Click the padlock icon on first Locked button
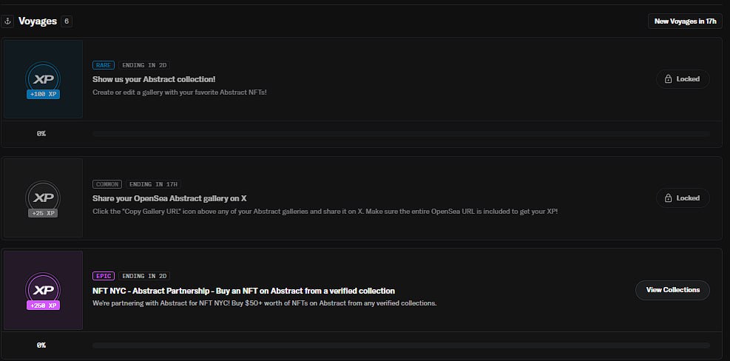The image size is (730, 361). [668, 79]
